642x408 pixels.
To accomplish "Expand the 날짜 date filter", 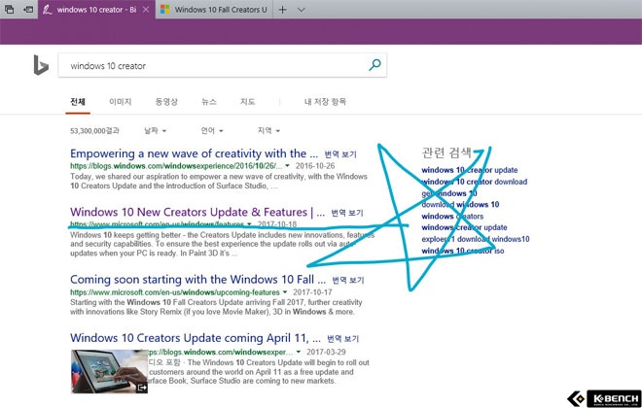I will coord(156,131).
